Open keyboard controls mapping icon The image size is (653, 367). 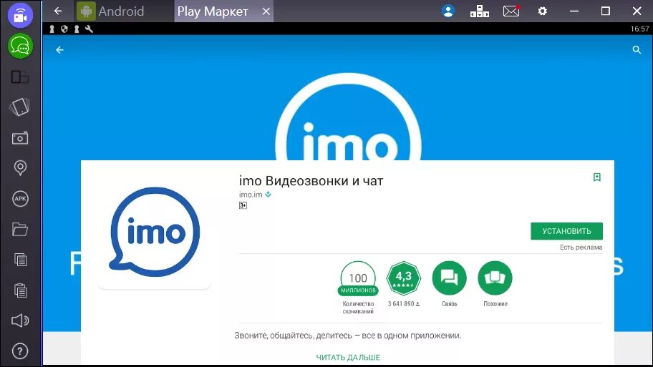(479, 11)
